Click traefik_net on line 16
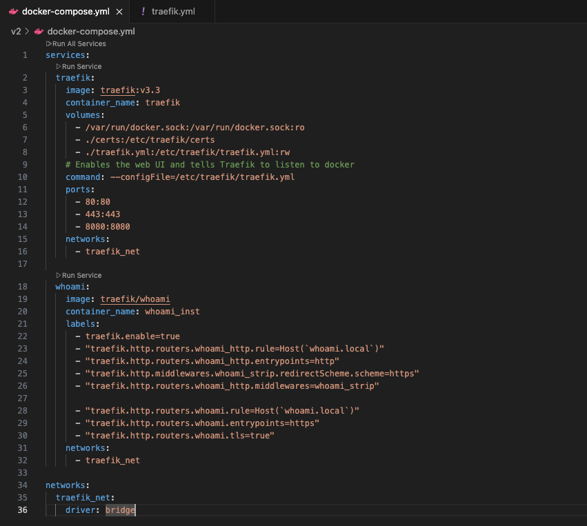This screenshot has height=526, width=587. click(112, 252)
